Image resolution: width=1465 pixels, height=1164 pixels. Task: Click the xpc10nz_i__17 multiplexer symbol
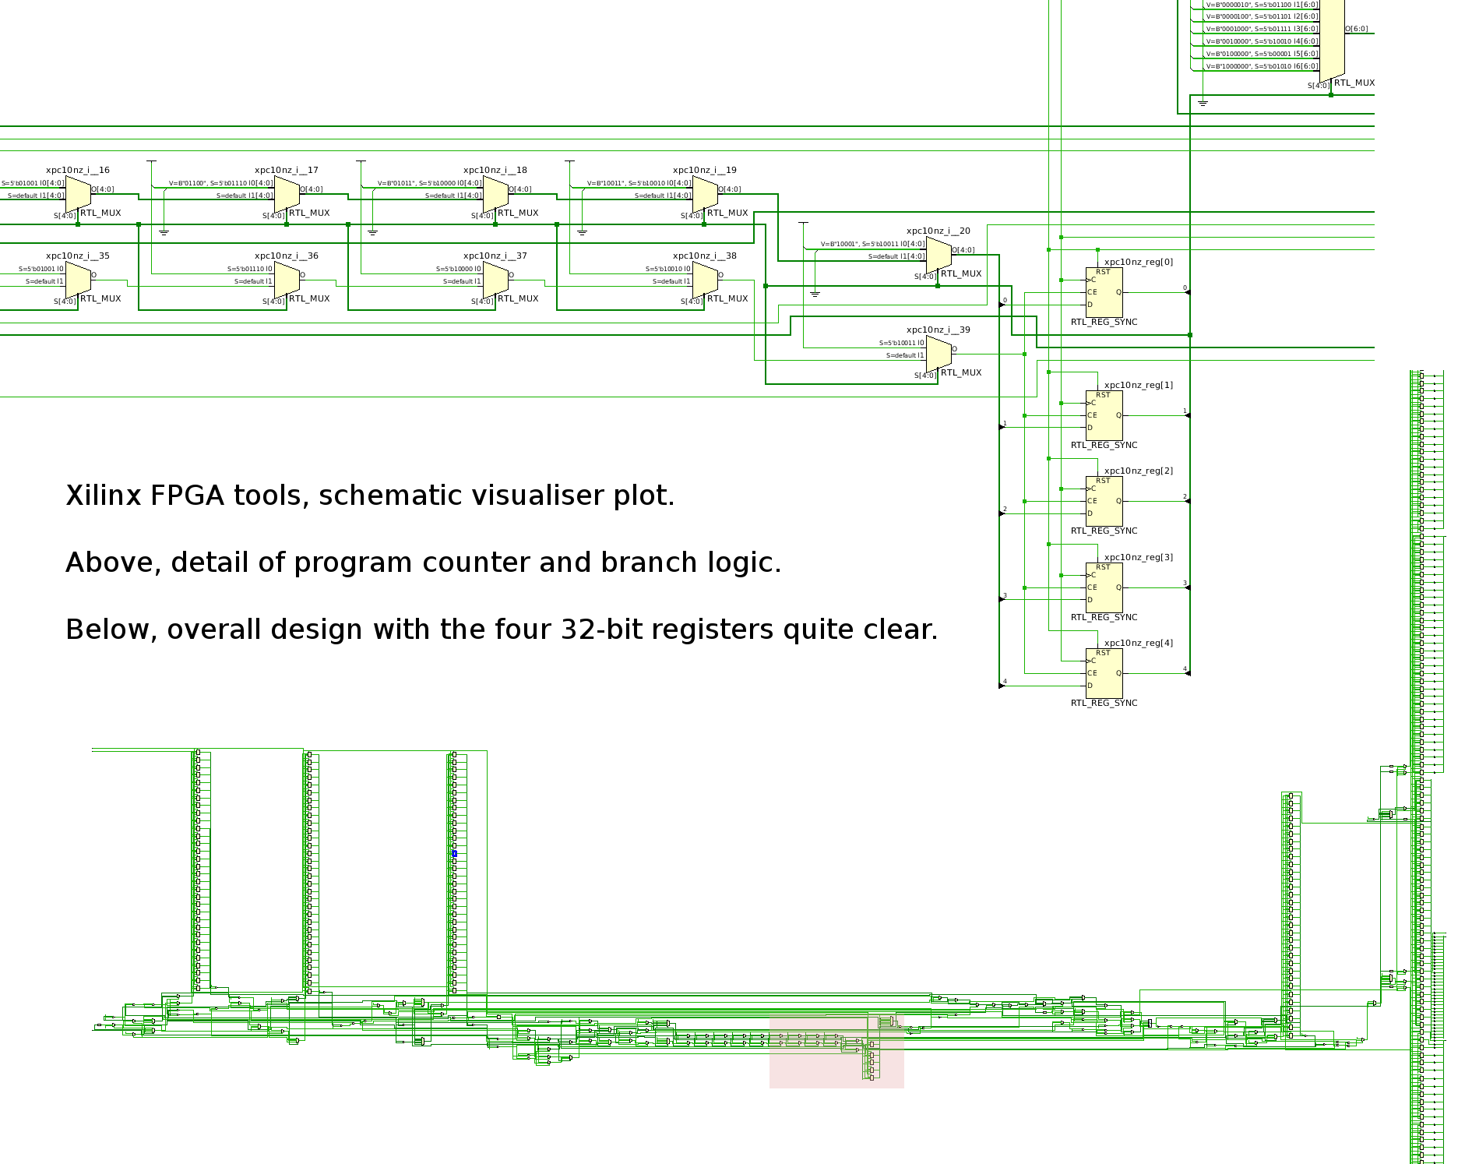tap(287, 193)
